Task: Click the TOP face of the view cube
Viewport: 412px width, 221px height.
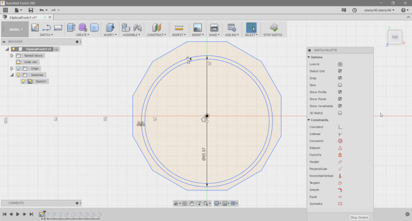Action: [x=395, y=37]
